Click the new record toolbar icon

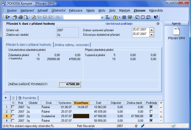34,17
